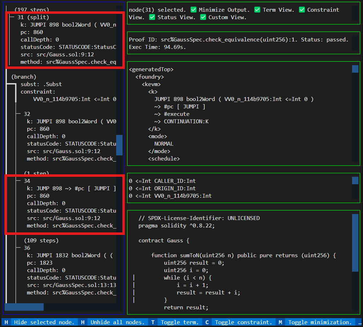
Task: Click 'src: src/GaussSpec.sol:13:13' under node 36
Action: 72,285
